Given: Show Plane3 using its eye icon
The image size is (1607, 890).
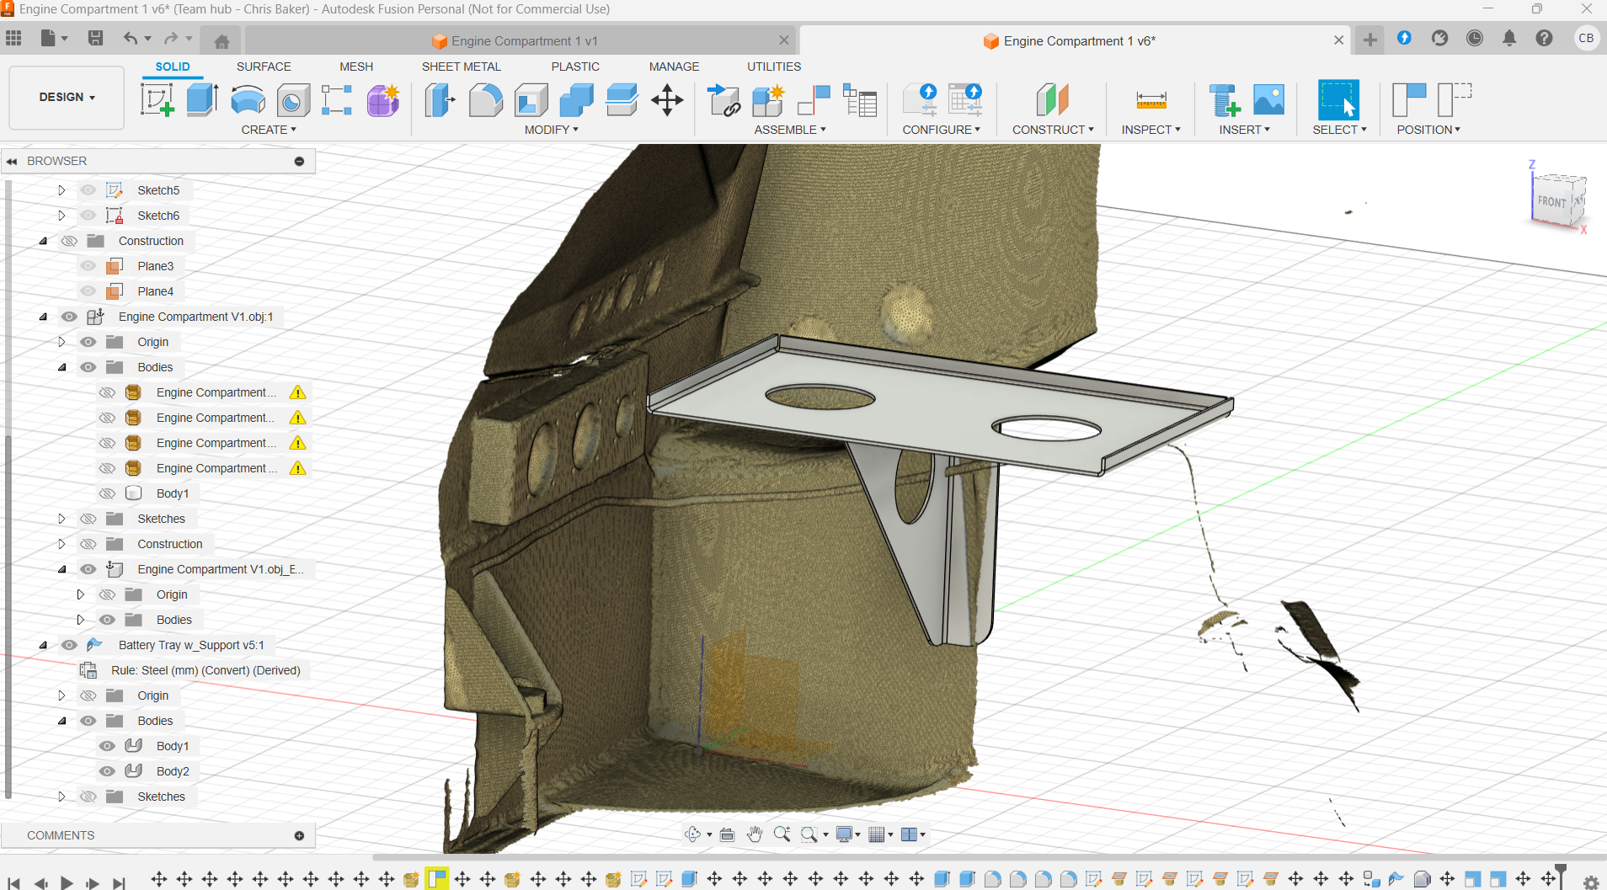Looking at the screenshot, I should (88, 266).
